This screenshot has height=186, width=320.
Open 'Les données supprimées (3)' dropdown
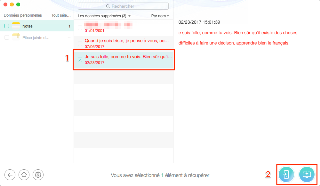click(104, 16)
